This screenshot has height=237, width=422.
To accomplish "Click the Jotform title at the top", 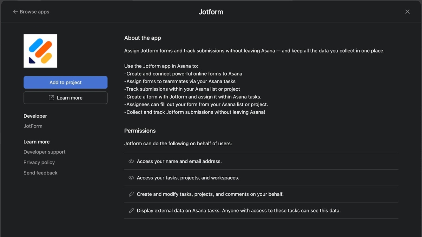I will tap(211, 12).
